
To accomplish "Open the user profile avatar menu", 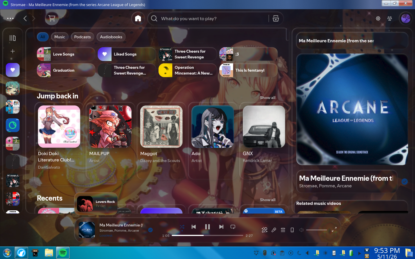I will [x=406, y=18].
